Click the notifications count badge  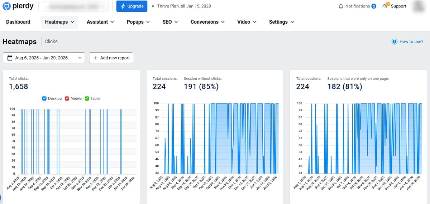point(374,6)
